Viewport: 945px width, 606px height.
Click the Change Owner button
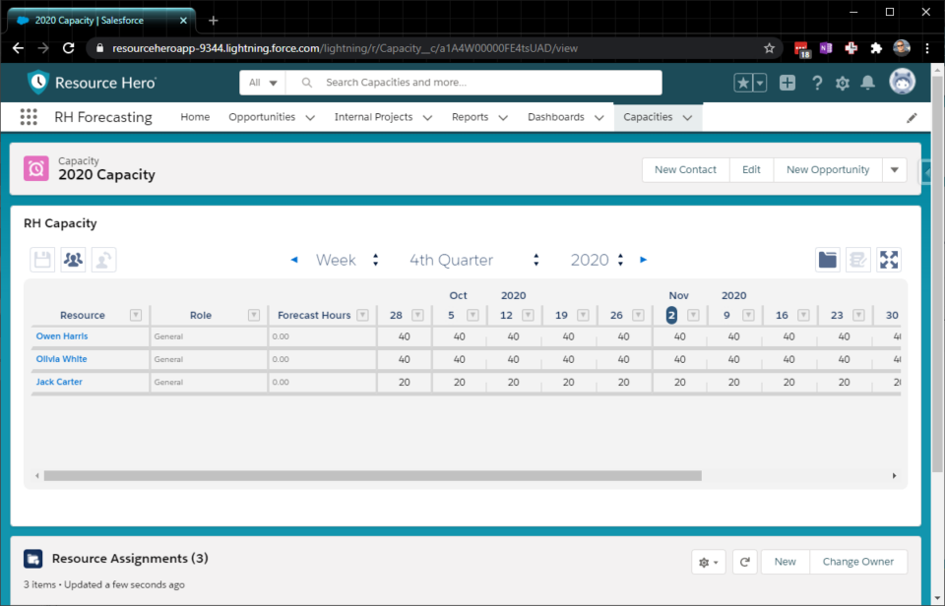pos(858,562)
